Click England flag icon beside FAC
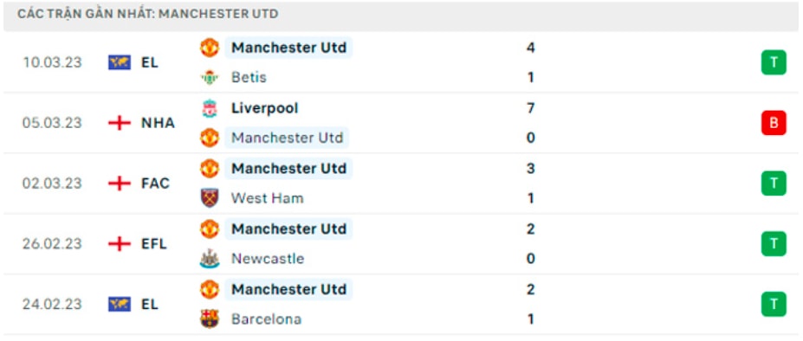Image resolution: width=803 pixels, height=341 pixels. click(120, 183)
